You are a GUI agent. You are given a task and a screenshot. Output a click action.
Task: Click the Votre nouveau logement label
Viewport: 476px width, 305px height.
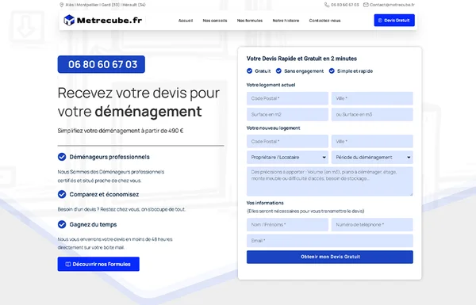click(273, 128)
